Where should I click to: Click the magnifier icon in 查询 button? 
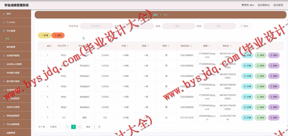[242, 26]
